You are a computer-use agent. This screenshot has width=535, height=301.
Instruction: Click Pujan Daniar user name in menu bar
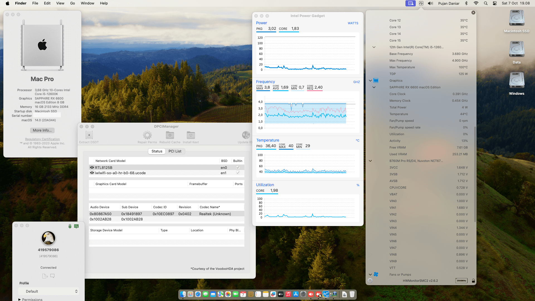pyautogui.click(x=449, y=3)
